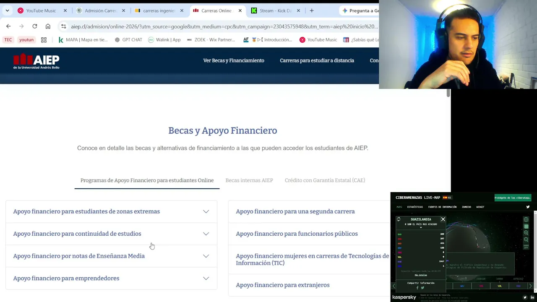The width and height of the screenshot is (537, 302).
Task: Click the browser forward arrow
Action: (x=21, y=26)
